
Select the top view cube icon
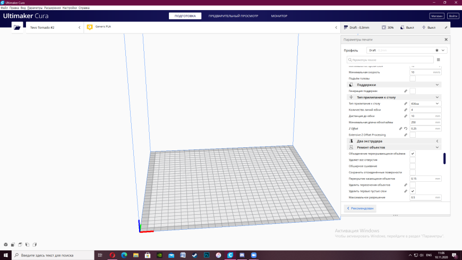coord(20,245)
